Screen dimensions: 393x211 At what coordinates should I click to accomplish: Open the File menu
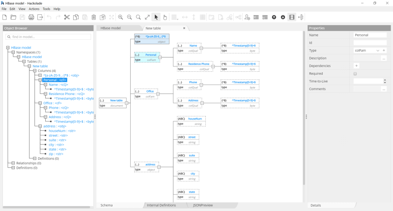[4, 9]
